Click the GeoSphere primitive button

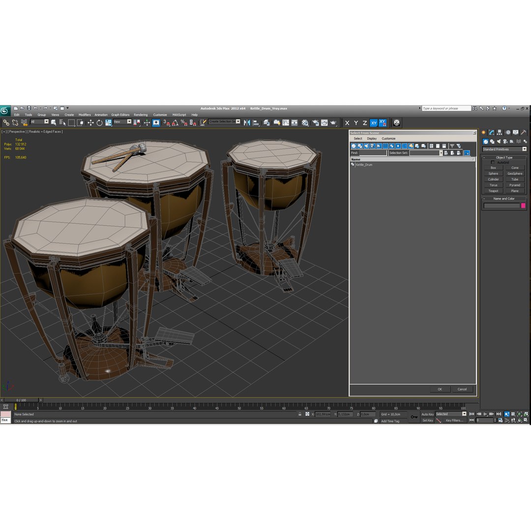[515, 174]
